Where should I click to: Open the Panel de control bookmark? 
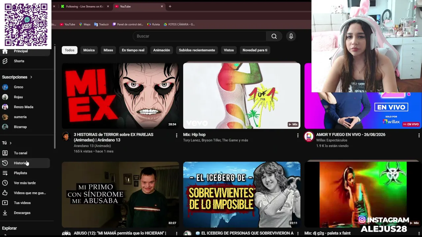click(x=128, y=24)
